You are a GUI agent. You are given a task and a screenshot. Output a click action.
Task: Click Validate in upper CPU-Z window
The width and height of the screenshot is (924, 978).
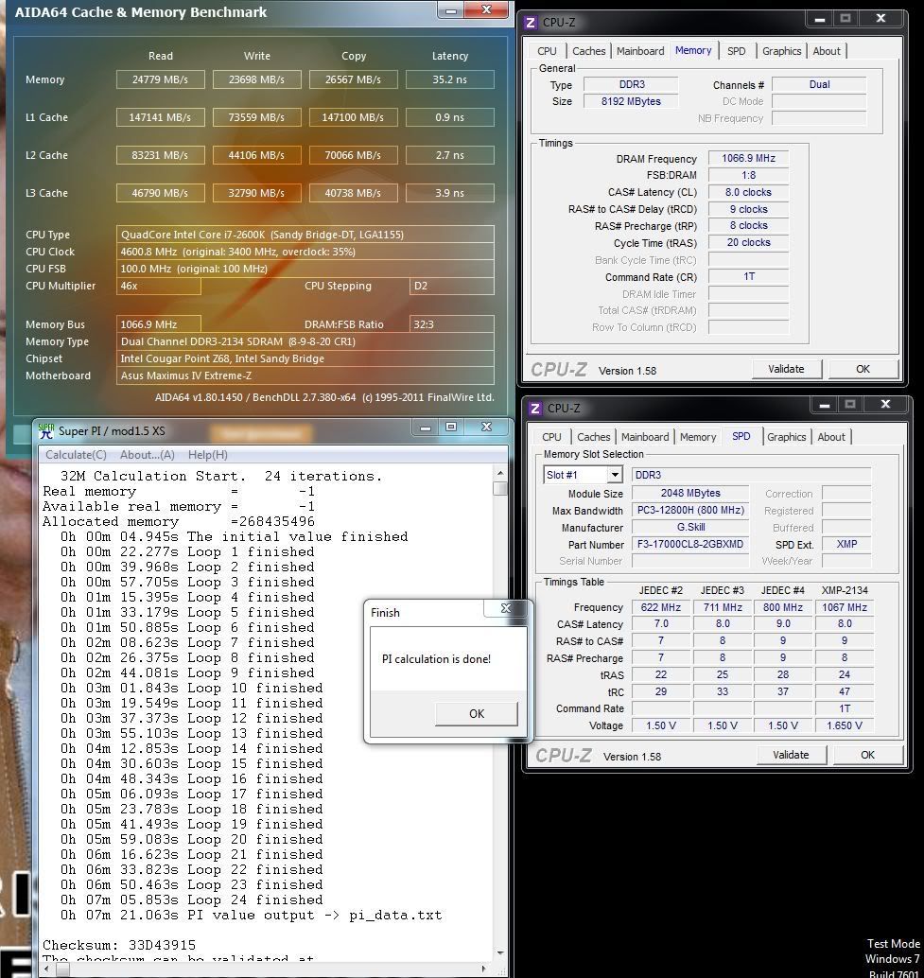pos(786,369)
